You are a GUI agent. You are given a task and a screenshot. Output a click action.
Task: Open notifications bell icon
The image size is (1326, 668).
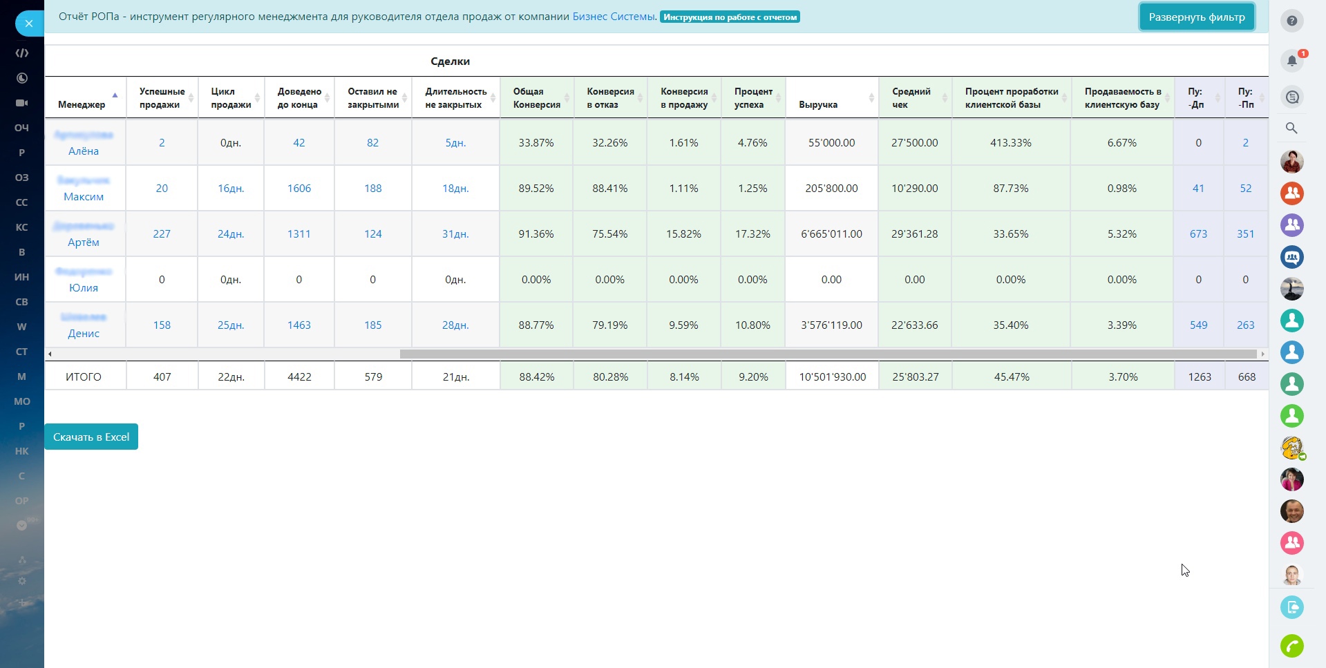[1291, 61]
